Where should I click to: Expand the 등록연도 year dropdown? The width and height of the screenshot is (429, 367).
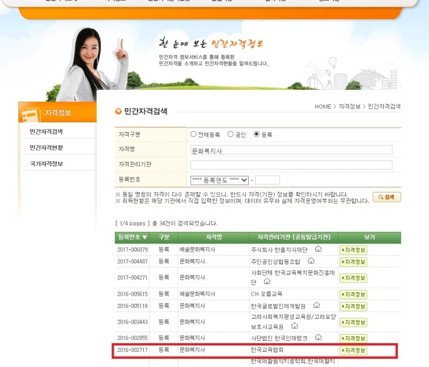pyautogui.click(x=219, y=180)
